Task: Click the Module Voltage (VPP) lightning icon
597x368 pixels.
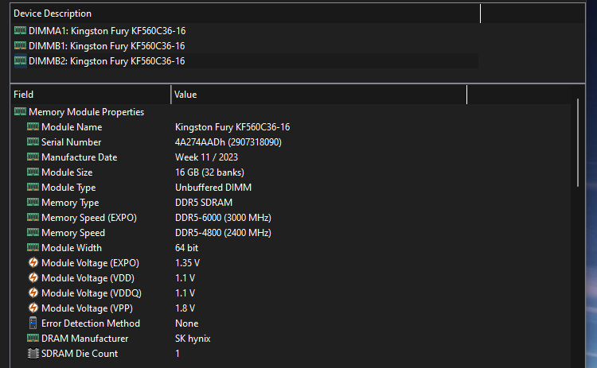Action: coord(33,308)
